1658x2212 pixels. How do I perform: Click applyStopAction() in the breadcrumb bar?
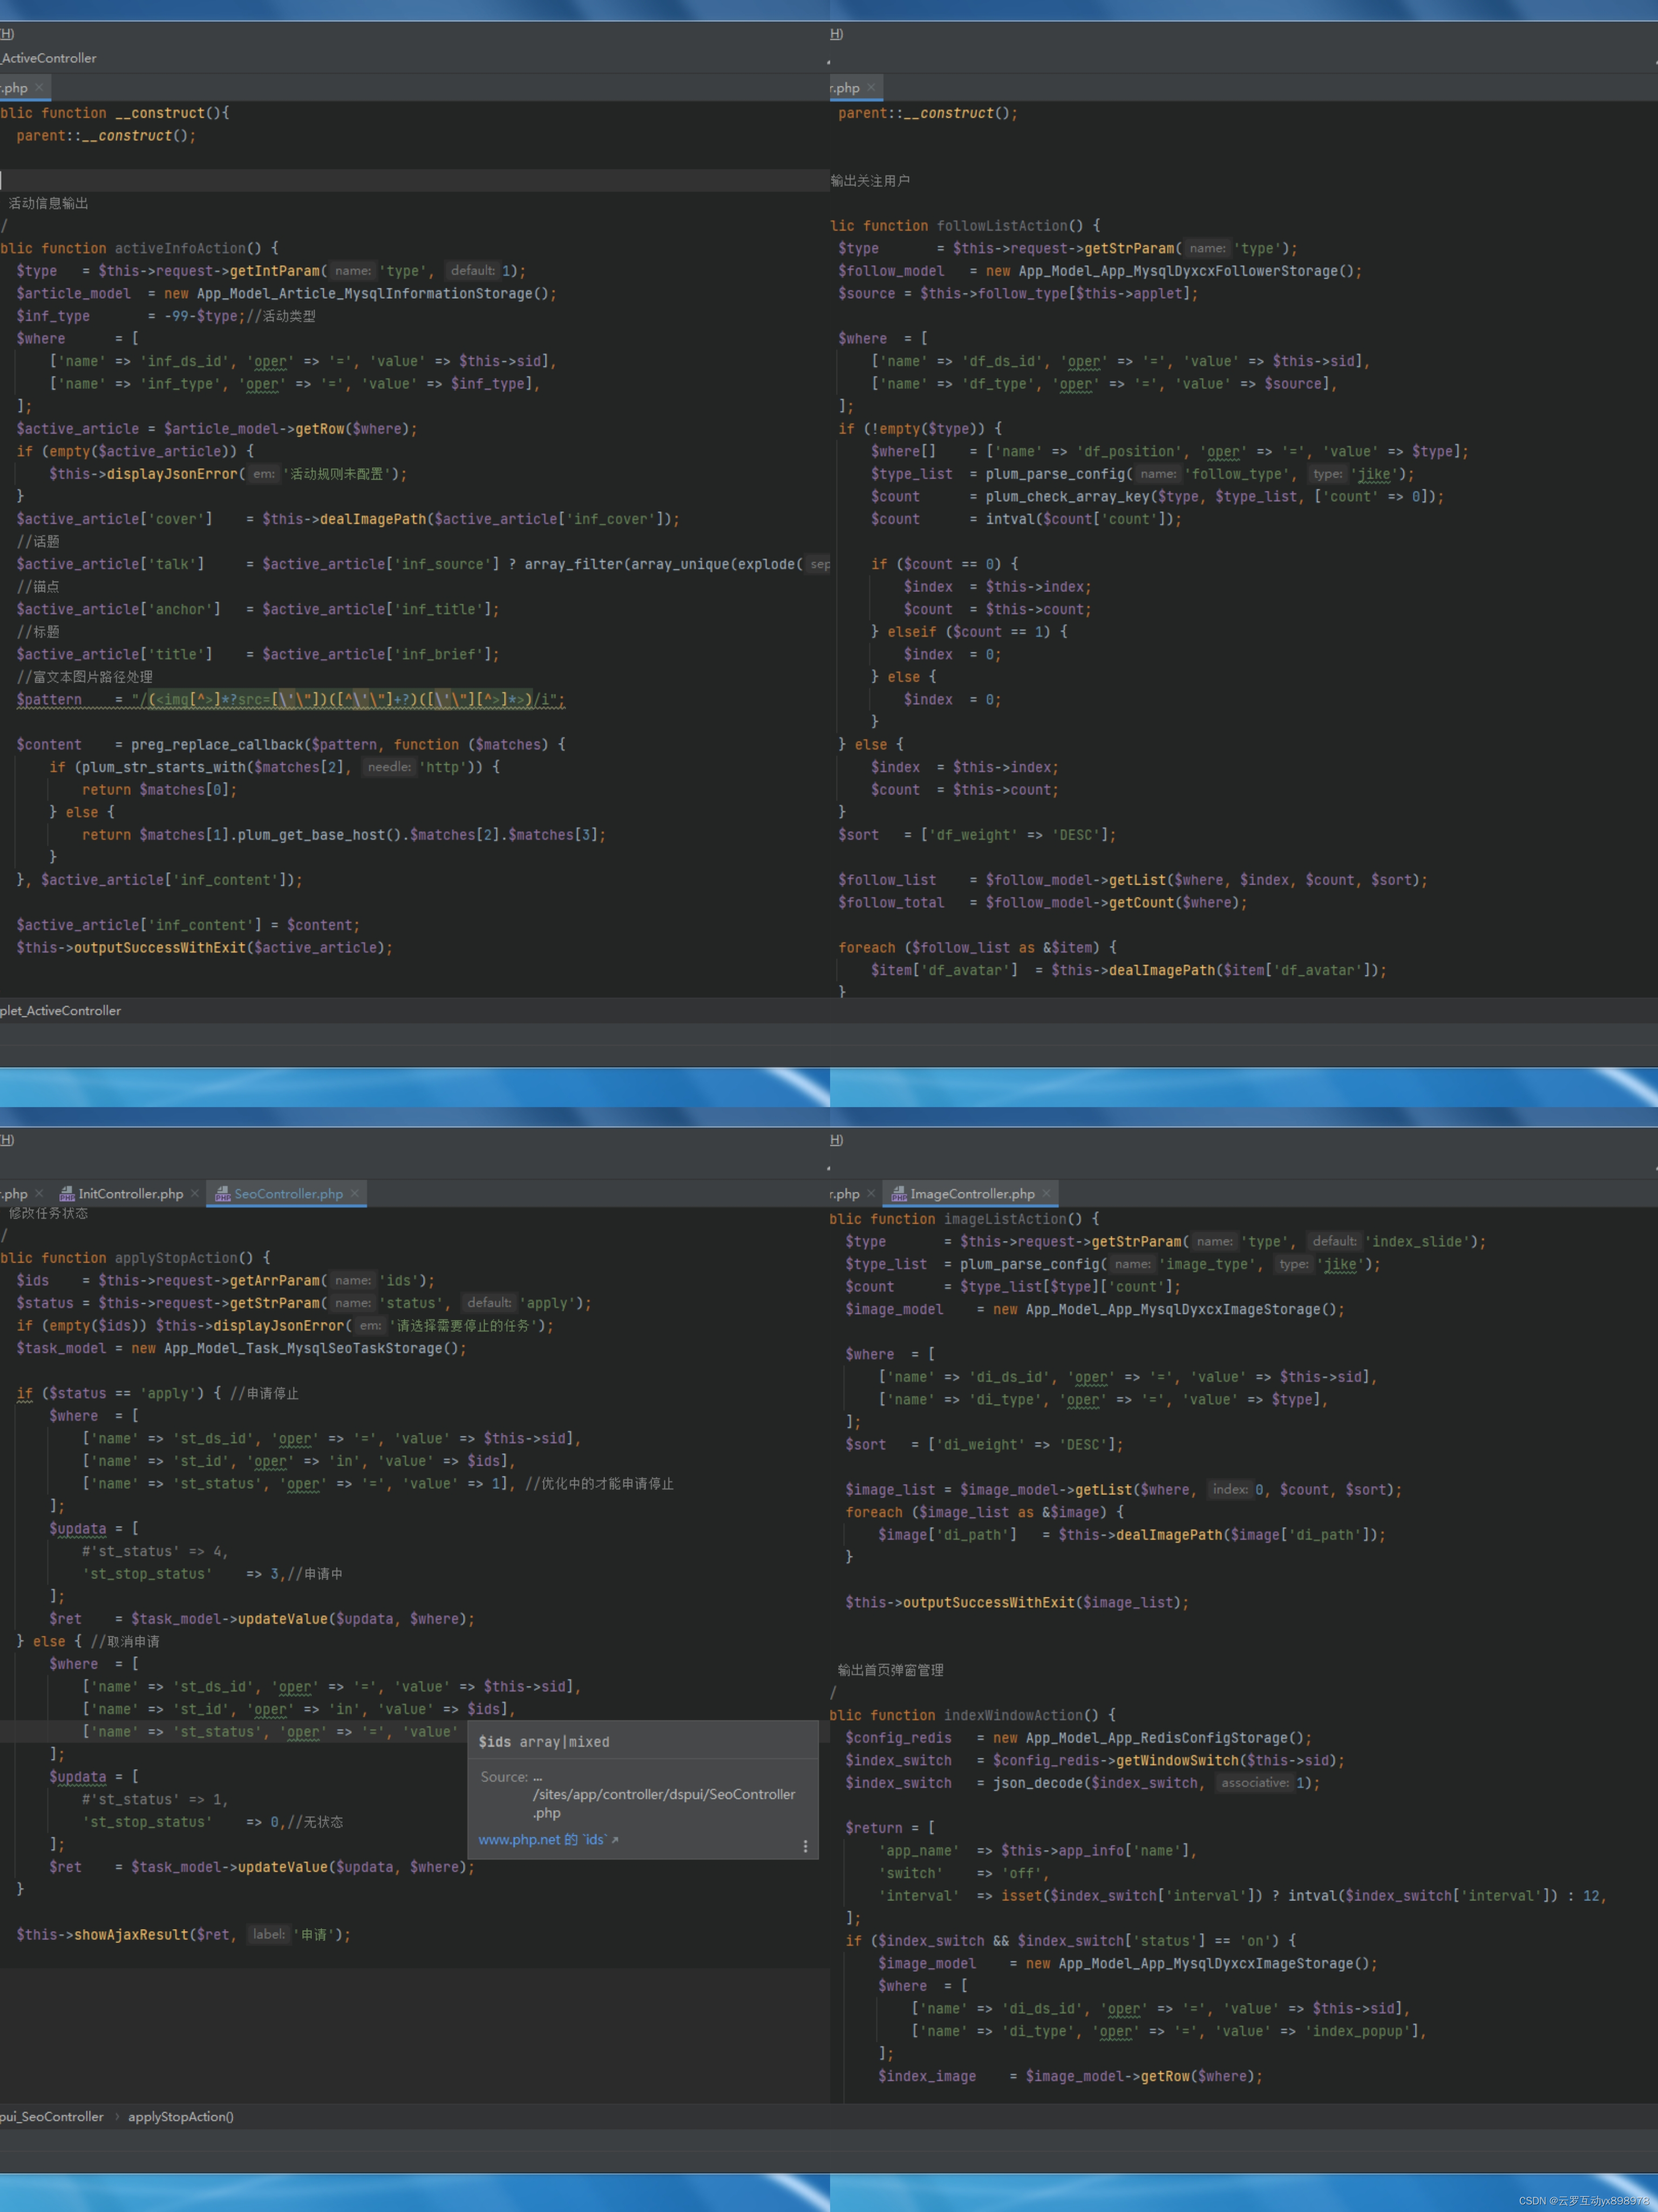point(181,2116)
